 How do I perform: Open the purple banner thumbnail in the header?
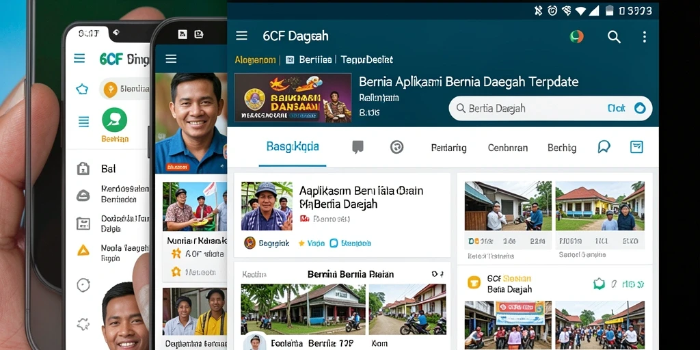tap(293, 98)
